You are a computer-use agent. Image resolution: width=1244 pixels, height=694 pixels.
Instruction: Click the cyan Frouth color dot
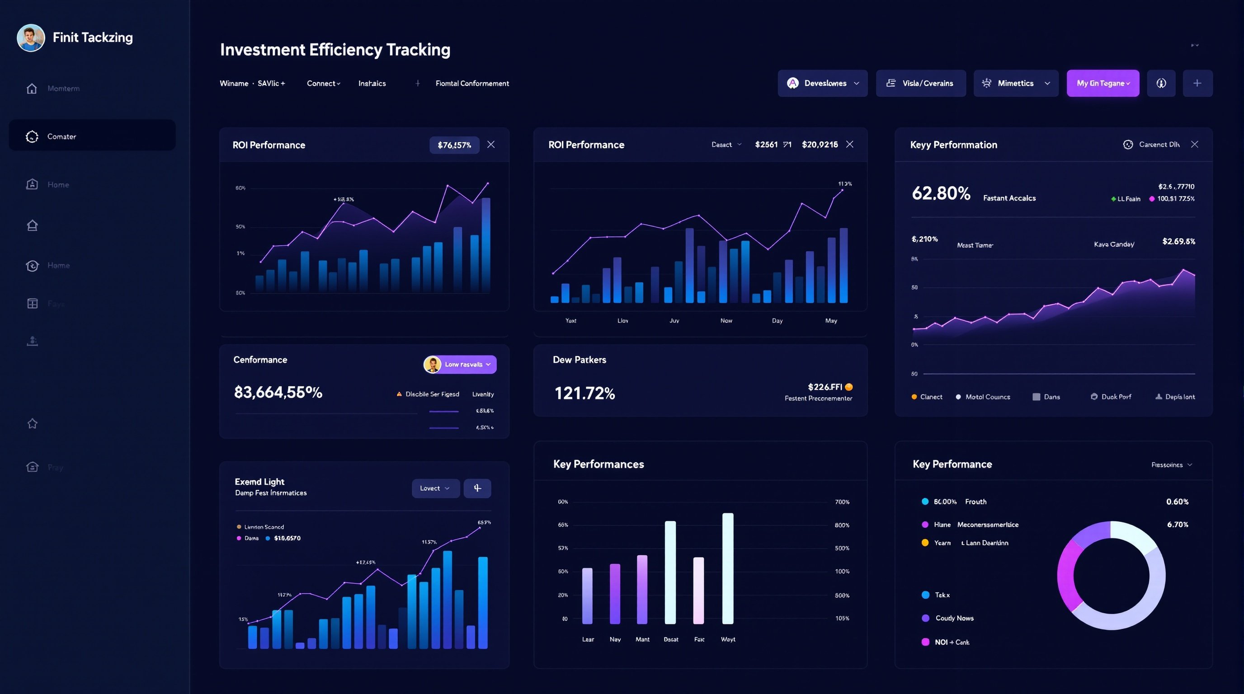(x=925, y=502)
